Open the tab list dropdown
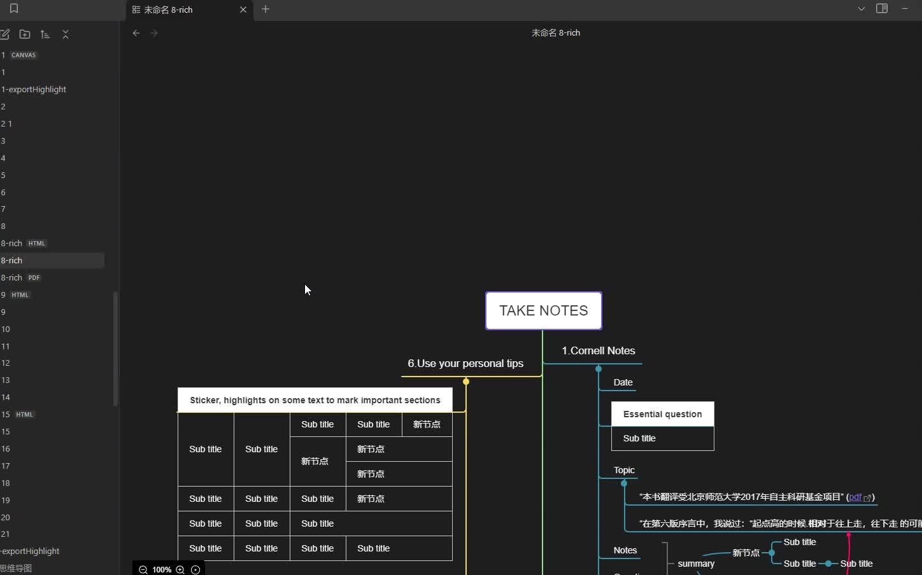 [861, 9]
